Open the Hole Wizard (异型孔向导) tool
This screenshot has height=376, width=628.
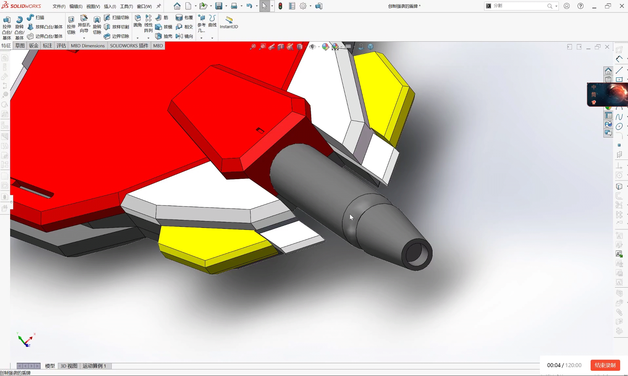click(x=84, y=24)
